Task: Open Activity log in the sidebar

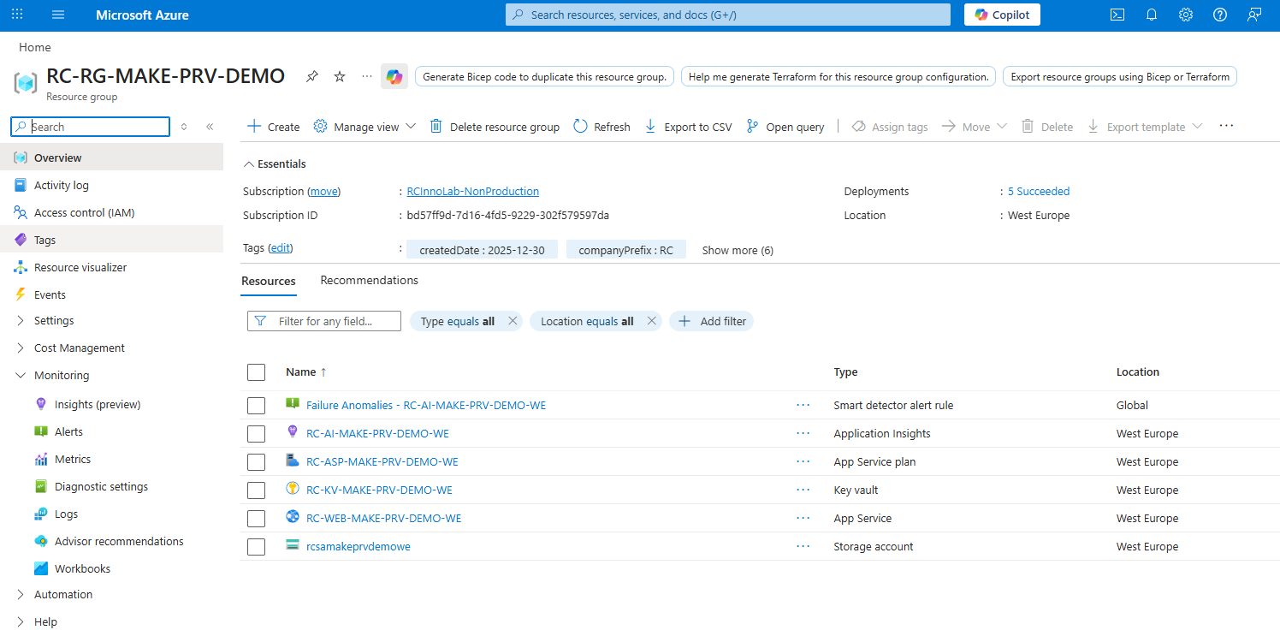Action: coord(61,186)
